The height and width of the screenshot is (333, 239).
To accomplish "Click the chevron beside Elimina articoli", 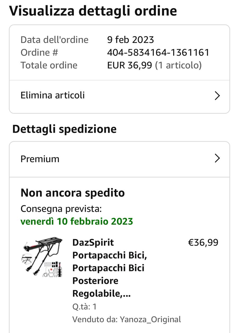I will pos(217,96).
